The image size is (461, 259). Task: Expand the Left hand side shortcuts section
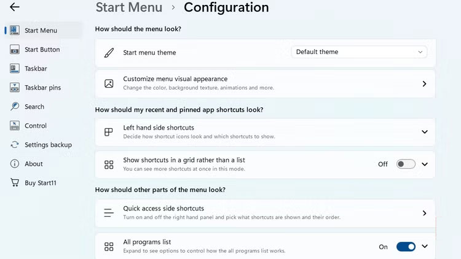click(x=424, y=132)
